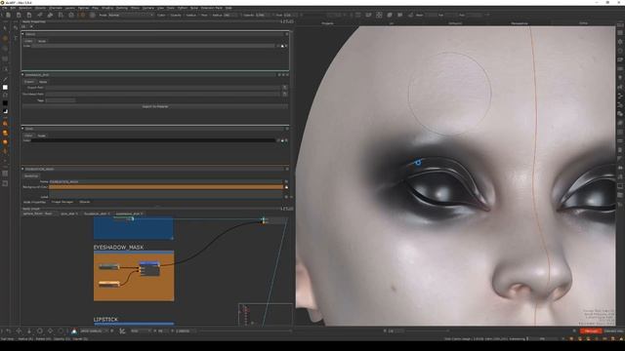Swap foreground and background colors icon
Screen dimensions: 625x351
5,111
